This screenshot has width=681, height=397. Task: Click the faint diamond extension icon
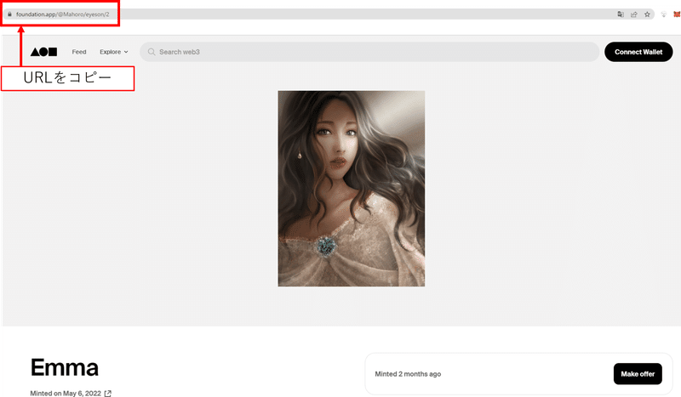click(664, 14)
